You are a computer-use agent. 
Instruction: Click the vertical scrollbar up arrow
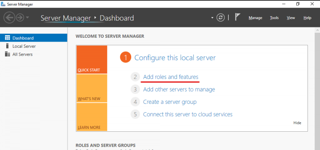point(318,30)
